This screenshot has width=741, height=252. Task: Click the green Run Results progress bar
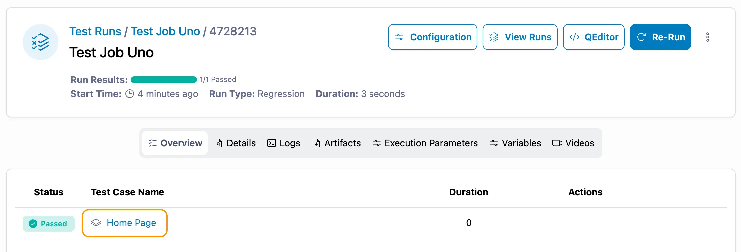pyautogui.click(x=163, y=80)
